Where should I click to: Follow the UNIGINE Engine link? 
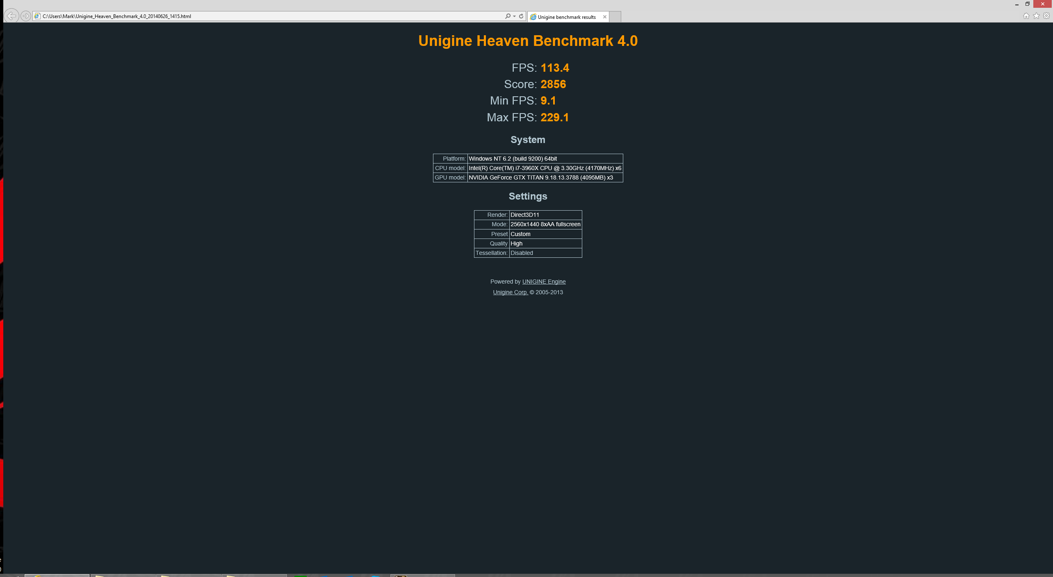(x=544, y=282)
